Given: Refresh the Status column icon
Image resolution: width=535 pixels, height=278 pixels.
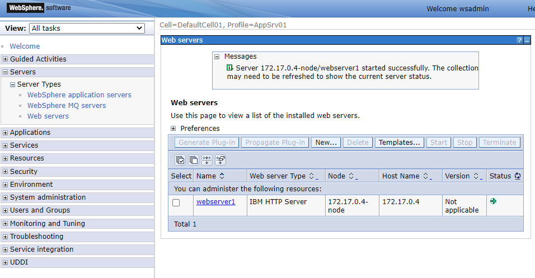Looking at the screenshot, I should (x=518, y=176).
